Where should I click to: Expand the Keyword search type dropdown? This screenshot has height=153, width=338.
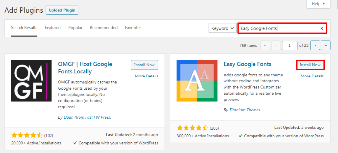(x=223, y=28)
